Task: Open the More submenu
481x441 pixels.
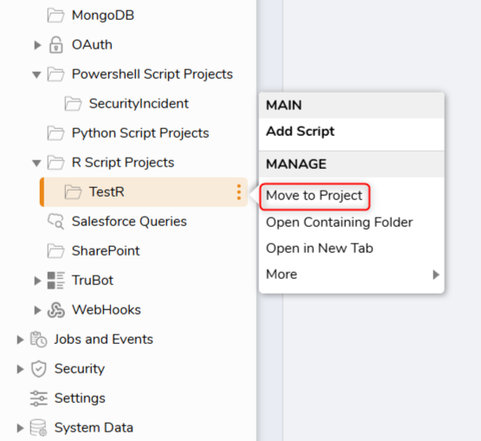Action: coord(352,274)
